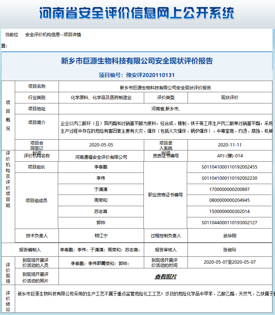Click the 评价类型 label cell
Viewport: 275px width, 315px height.
(166, 98)
